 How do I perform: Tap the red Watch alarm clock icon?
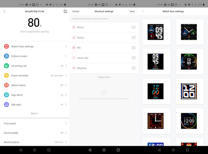[6, 85]
